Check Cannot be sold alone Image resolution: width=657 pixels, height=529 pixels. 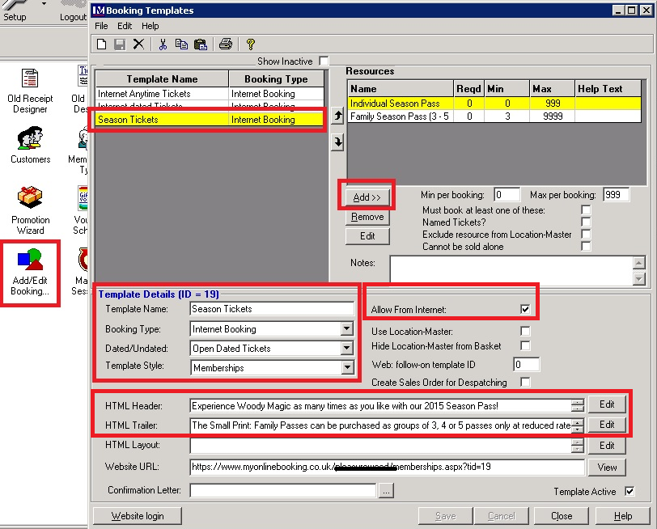point(586,246)
